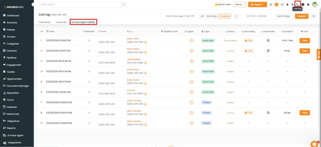Click the orange Keypad button
Screen dimensions: 321x147
point(301,16)
